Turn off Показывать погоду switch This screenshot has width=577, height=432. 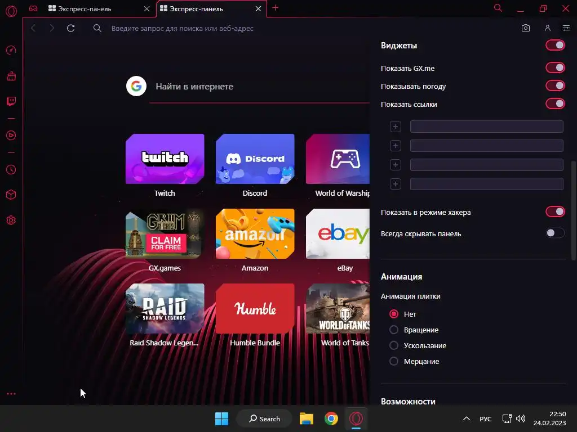coord(555,85)
